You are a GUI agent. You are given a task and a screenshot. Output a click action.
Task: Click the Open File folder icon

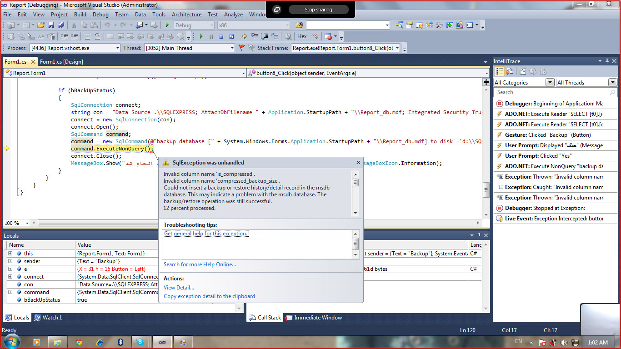click(x=41, y=25)
